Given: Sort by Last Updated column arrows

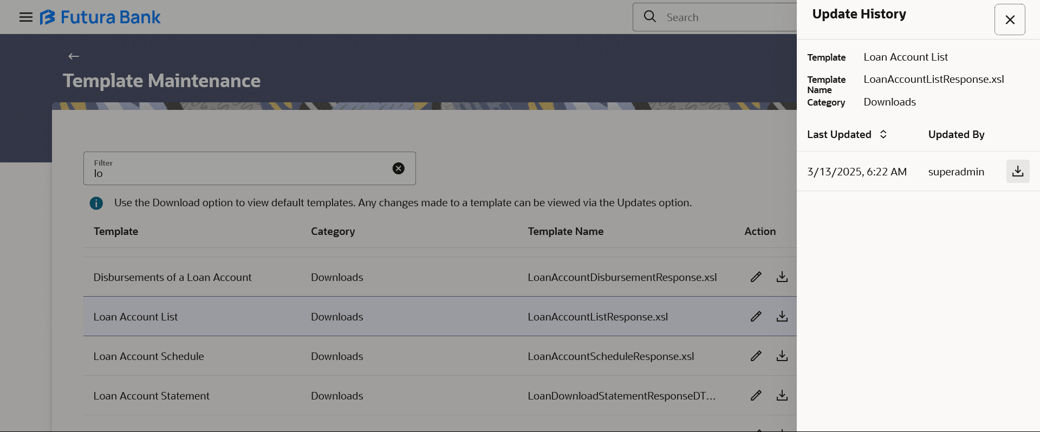Looking at the screenshot, I should click(x=883, y=134).
